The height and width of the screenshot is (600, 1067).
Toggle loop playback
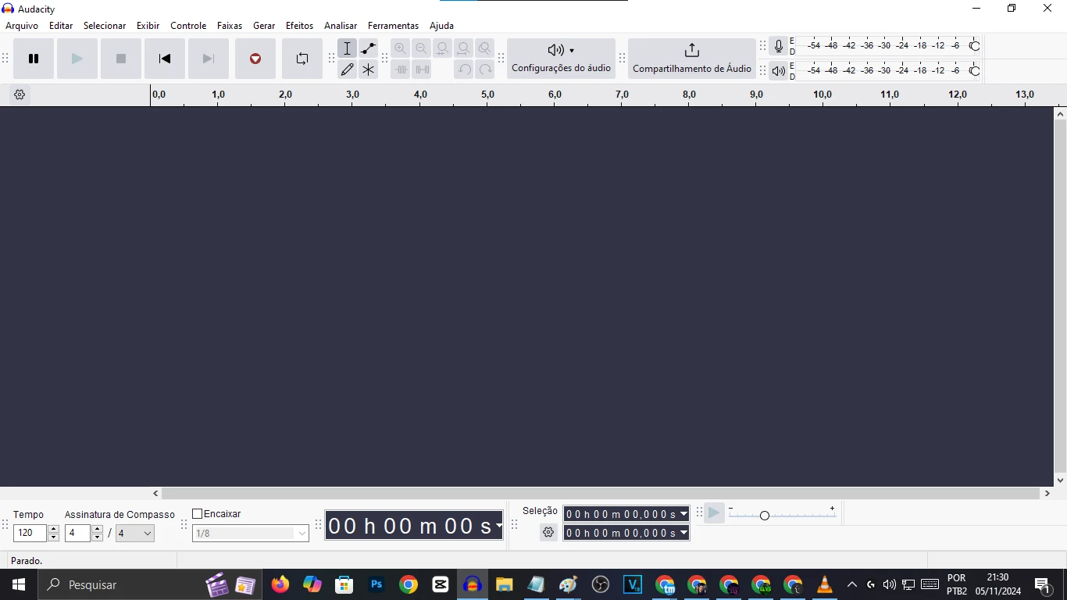click(x=302, y=59)
